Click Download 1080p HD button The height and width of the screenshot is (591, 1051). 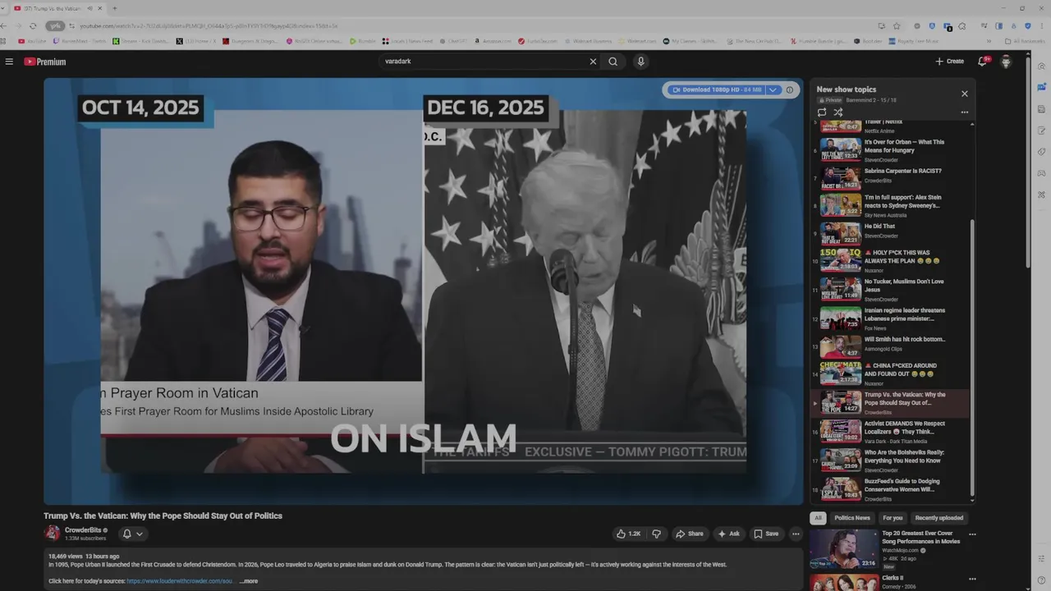pyautogui.click(x=717, y=89)
